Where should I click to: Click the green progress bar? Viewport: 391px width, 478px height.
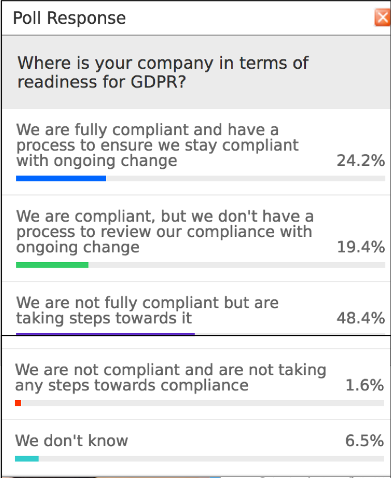click(x=52, y=265)
